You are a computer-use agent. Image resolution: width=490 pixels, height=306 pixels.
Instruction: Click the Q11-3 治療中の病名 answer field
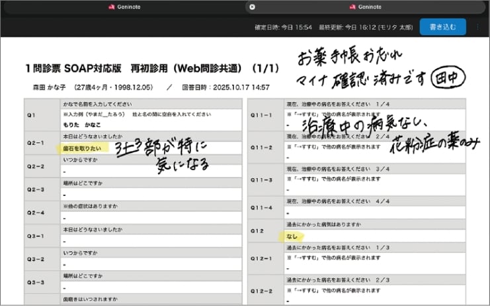(x=375, y=185)
